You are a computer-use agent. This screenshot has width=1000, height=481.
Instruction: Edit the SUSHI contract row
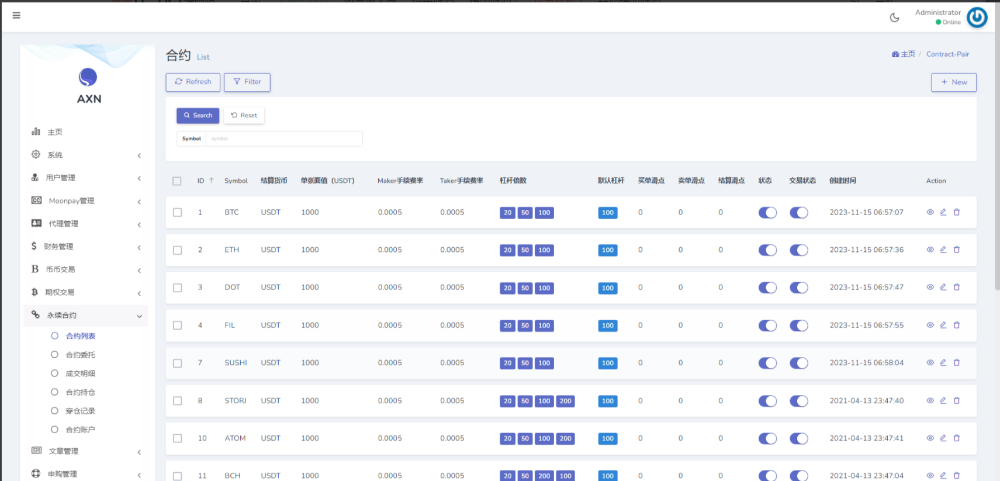pos(943,362)
